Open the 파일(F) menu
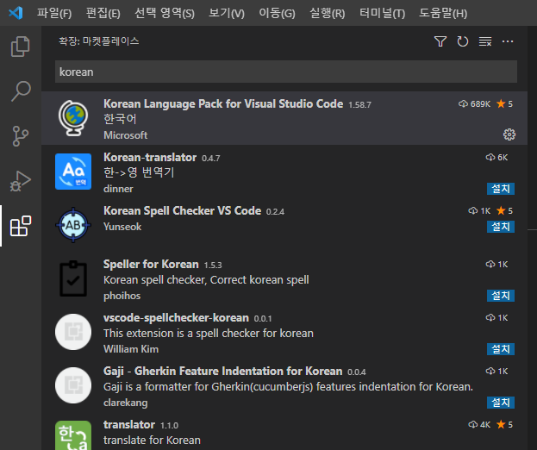This screenshot has height=450, width=537. tap(54, 13)
